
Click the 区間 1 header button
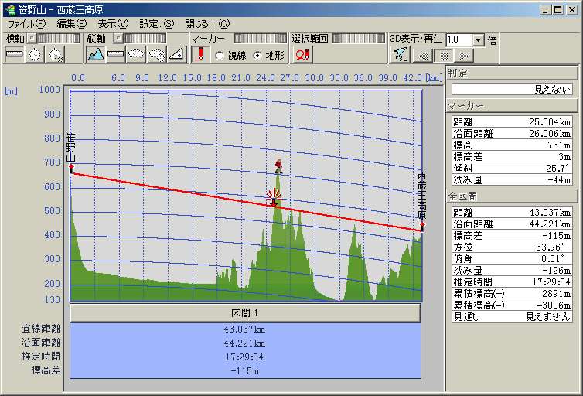tap(245, 312)
